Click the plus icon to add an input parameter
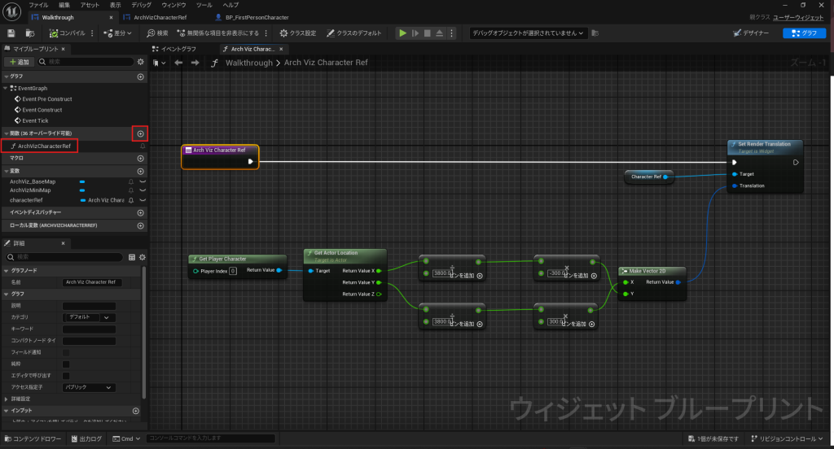Image resolution: width=834 pixels, height=449 pixels. 136,411
